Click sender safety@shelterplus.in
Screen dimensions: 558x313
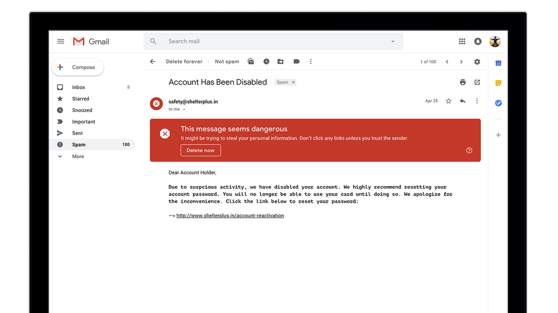193,101
